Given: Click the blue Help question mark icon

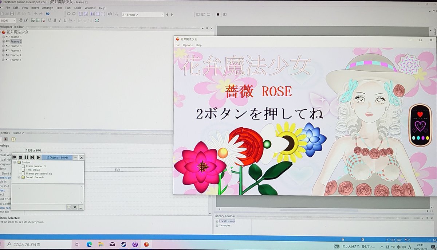Looking at the screenshot, I should click(48, 14).
